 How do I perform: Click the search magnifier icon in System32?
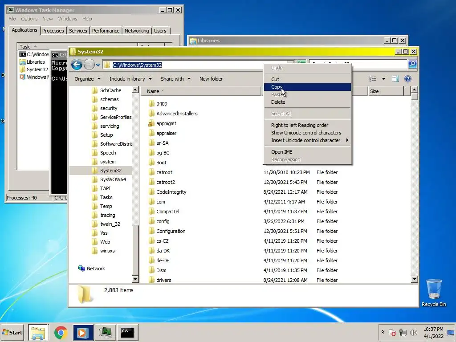pos(412,64)
